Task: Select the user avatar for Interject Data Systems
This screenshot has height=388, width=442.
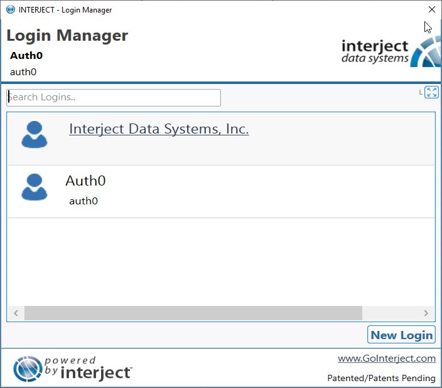Action: coord(35,135)
